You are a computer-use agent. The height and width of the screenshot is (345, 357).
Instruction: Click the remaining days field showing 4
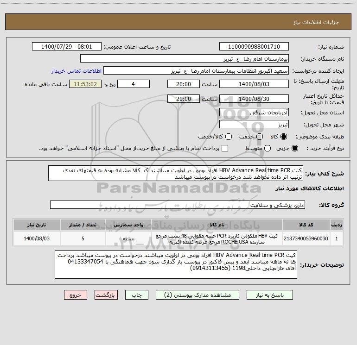click(134, 84)
